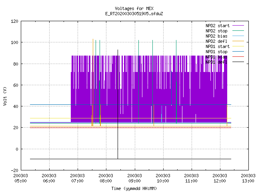Click the 'NPD2 stop' legend label
The width and height of the screenshot is (256, 192).
216,31
